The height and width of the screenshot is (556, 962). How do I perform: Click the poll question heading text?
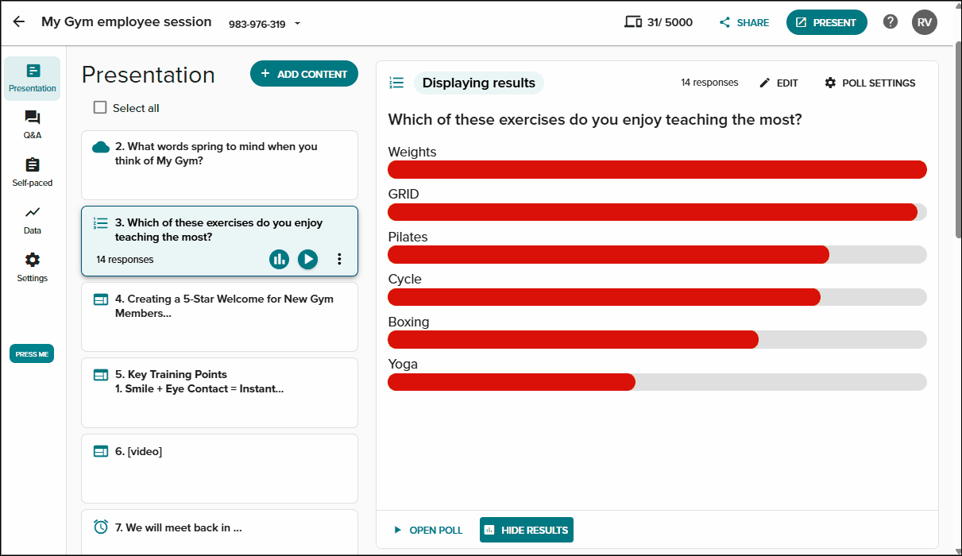595,120
